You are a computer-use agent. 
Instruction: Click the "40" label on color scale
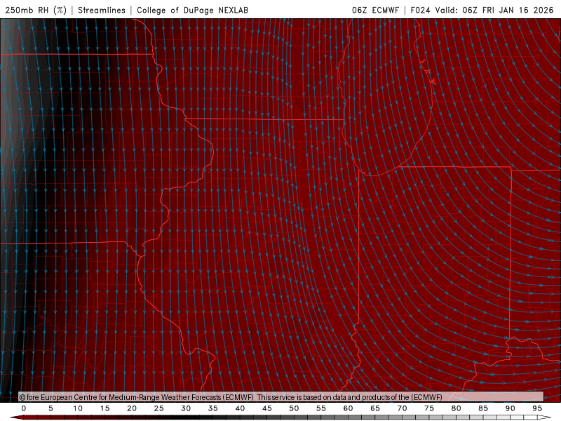(x=240, y=408)
